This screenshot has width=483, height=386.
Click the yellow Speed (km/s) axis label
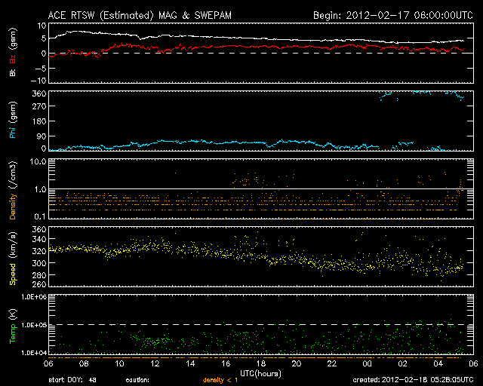pyautogui.click(x=12, y=256)
